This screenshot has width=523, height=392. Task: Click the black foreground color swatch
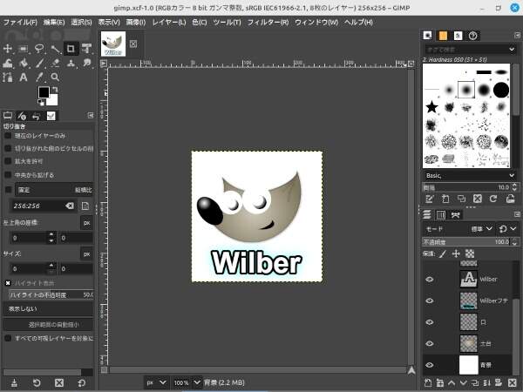(x=44, y=91)
